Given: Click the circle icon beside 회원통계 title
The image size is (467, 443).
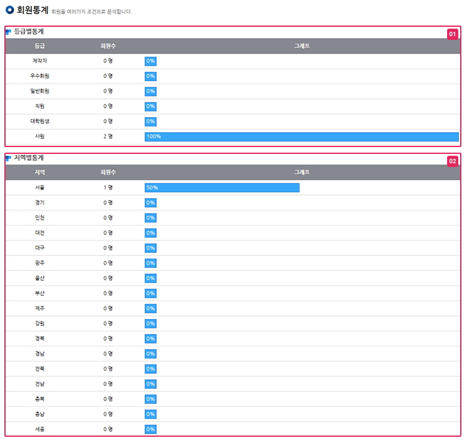Looking at the screenshot, I should click(10, 10).
